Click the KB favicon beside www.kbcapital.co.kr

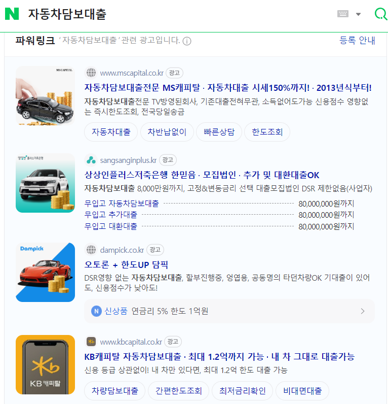[x=91, y=342]
